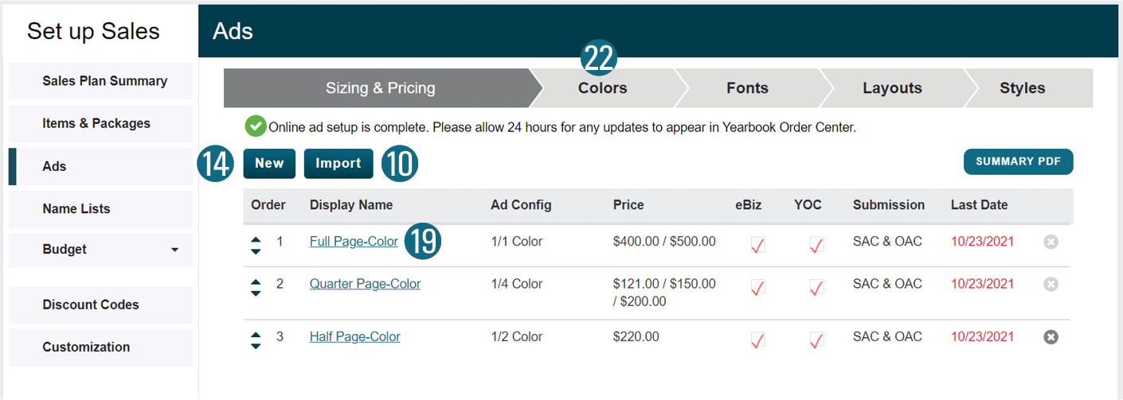
Task: Open the Quarter Page-Color ad link
Action: (x=365, y=284)
